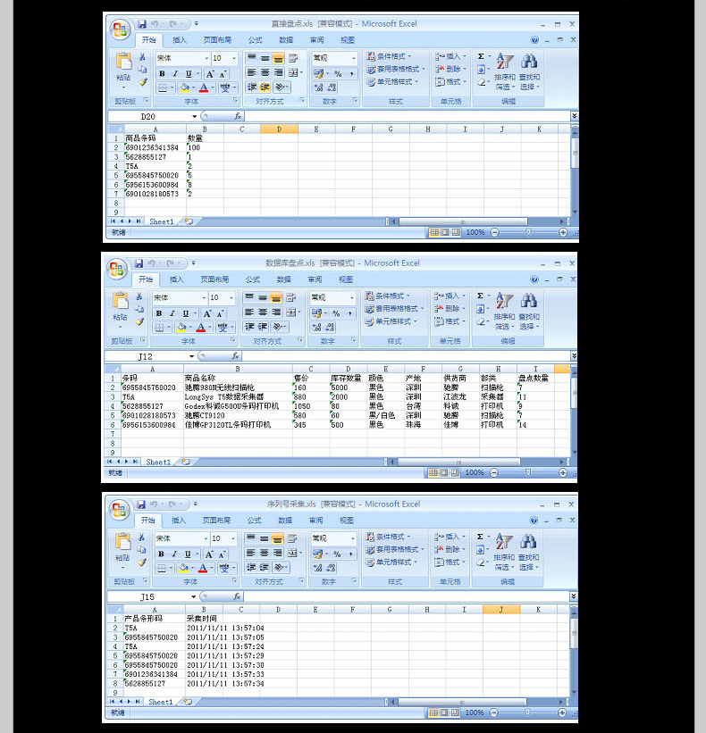
Task: Select Sheet1 tab in 直接盘点.xls window
Action: (x=162, y=221)
